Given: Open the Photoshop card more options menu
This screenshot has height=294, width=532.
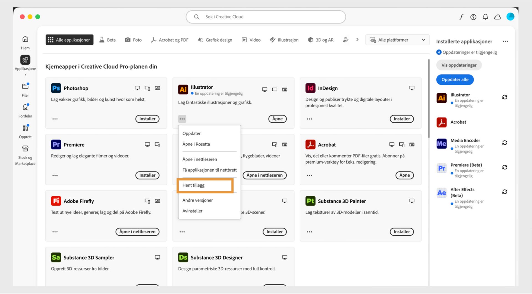Looking at the screenshot, I should tap(55, 119).
